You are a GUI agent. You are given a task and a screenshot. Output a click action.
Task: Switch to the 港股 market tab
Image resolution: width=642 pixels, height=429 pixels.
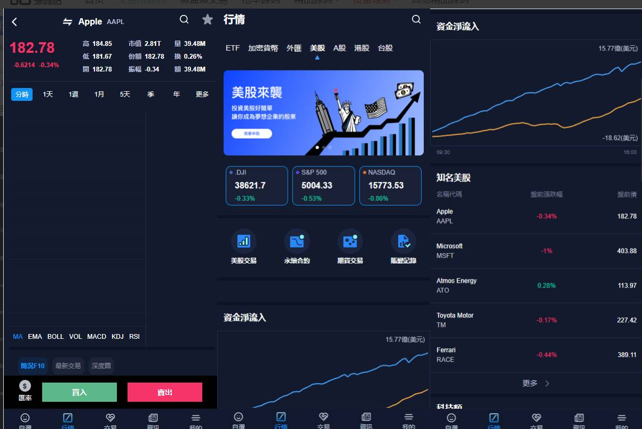(361, 48)
